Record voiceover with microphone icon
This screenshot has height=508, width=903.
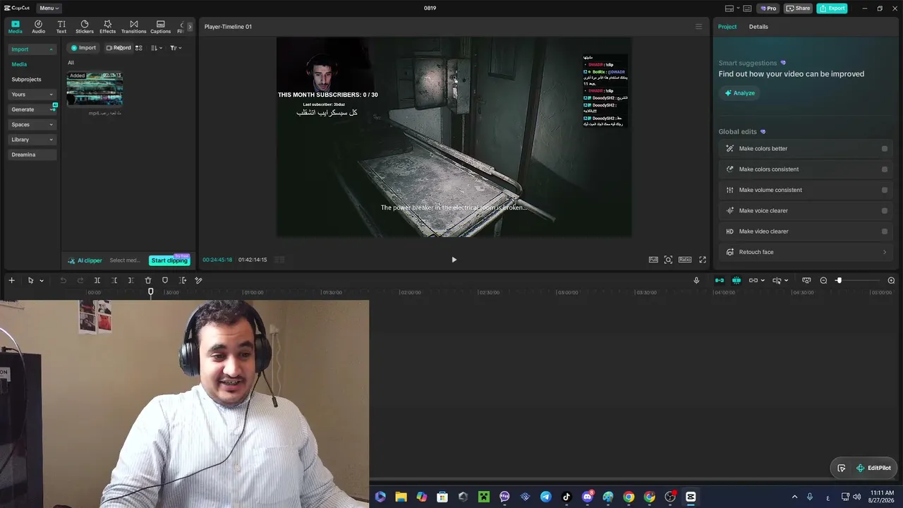(696, 280)
